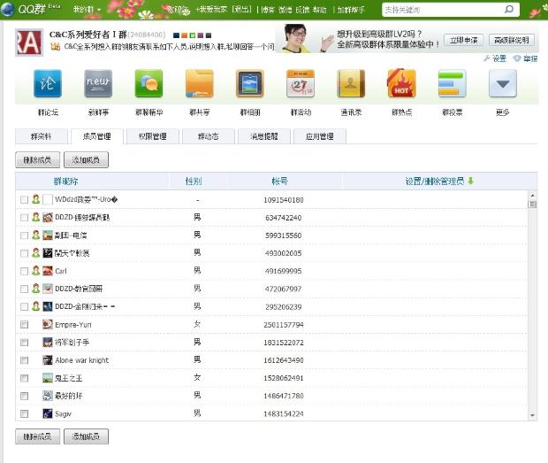Tick the checkbox for account 1091540180
This screenshot has height=463, width=548.
click(24, 199)
